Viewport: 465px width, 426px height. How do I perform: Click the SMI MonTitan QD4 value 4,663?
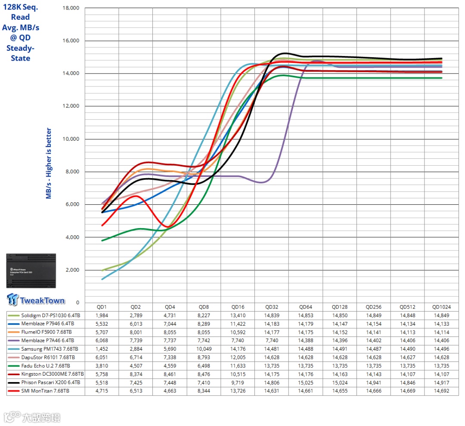point(170,391)
